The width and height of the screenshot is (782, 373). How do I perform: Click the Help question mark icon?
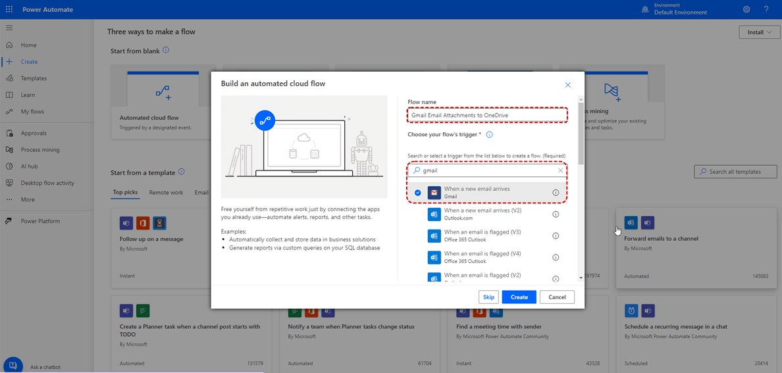(766, 9)
